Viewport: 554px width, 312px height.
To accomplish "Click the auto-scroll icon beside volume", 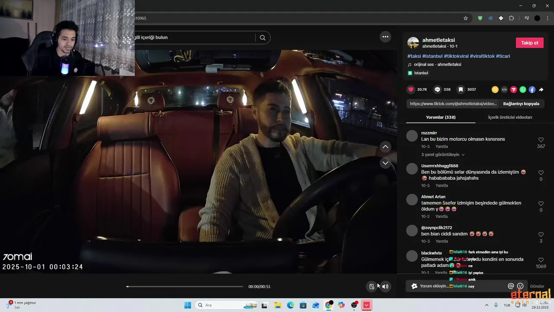I will tap(371, 286).
